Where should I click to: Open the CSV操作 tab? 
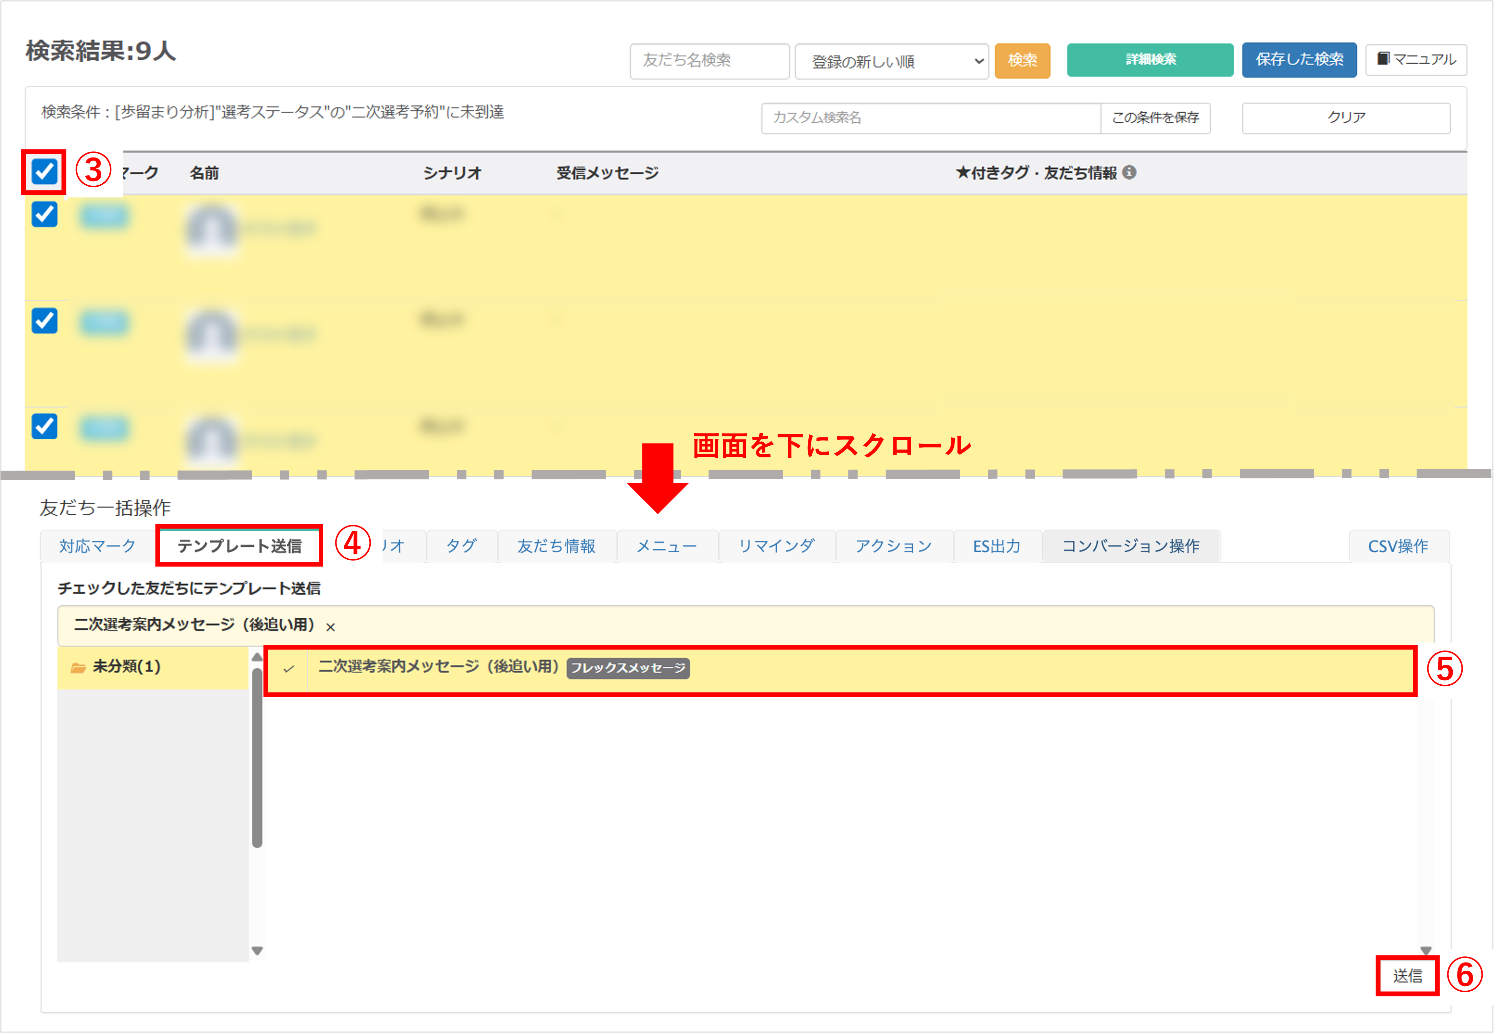pyautogui.click(x=1398, y=546)
